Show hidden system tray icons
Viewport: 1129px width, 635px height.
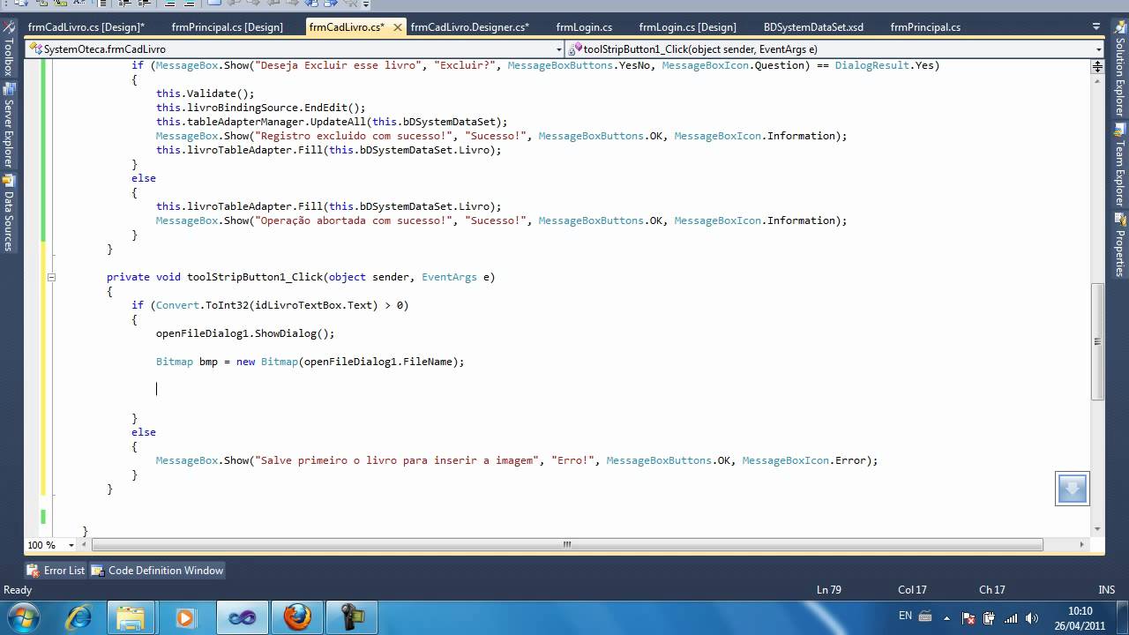click(x=949, y=617)
